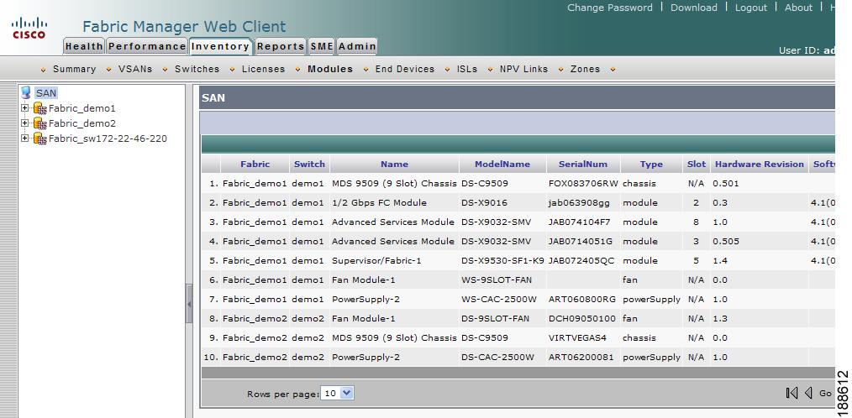The image size is (852, 418).
Task: Open the Summary inventory page
Action: tap(75, 69)
